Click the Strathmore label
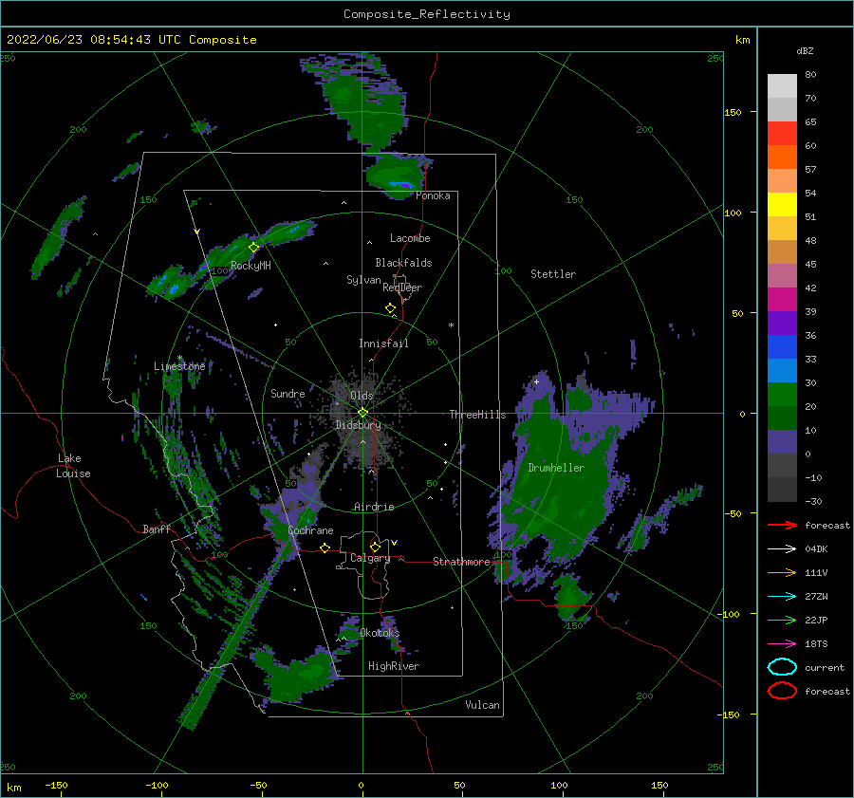This screenshot has width=854, height=798. pos(461,562)
